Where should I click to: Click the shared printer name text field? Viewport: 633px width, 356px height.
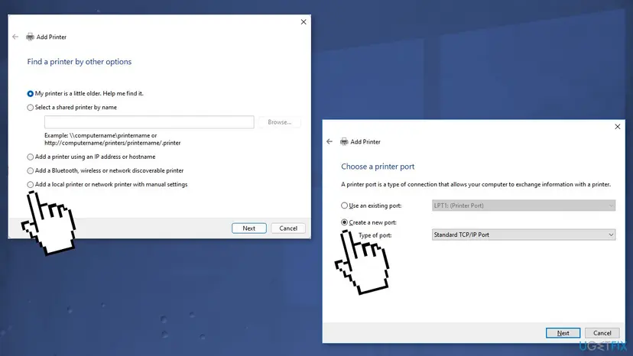click(x=149, y=122)
